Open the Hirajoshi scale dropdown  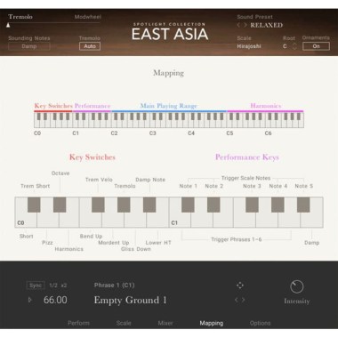(x=249, y=46)
